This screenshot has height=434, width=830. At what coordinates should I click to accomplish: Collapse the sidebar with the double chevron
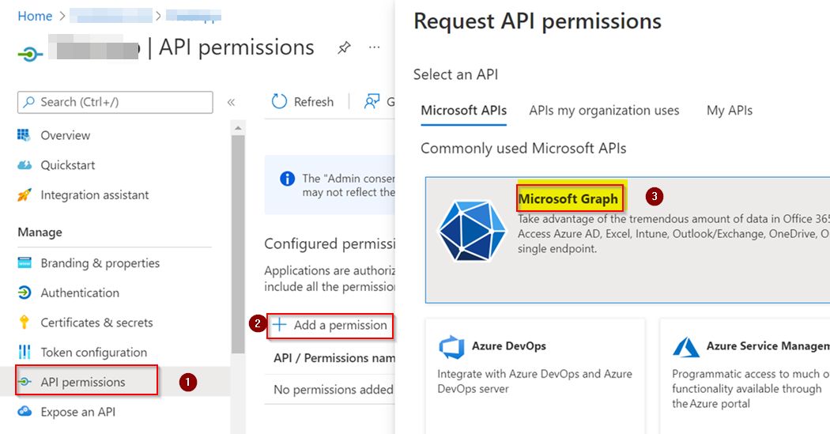coord(231,102)
